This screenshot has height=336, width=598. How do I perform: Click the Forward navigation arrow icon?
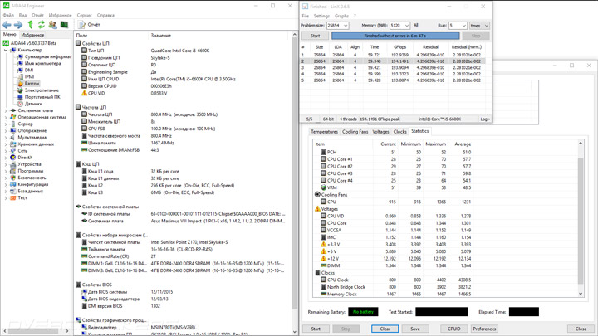[18, 25]
